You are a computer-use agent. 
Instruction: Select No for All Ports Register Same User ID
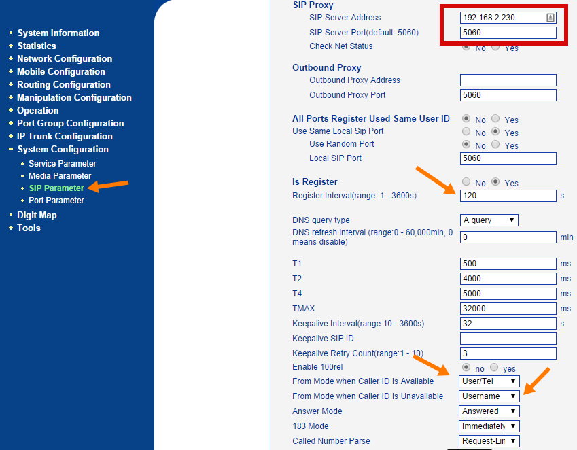pyautogui.click(x=466, y=118)
